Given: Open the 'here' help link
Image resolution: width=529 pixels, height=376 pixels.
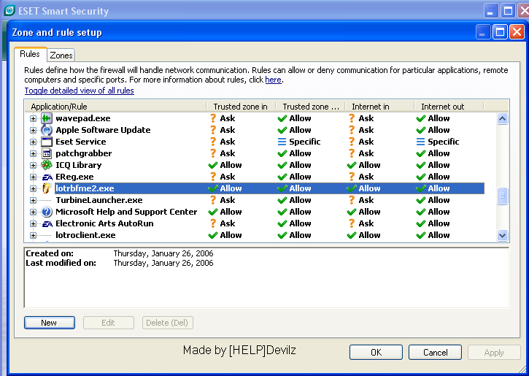Looking at the screenshot, I should click(x=274, y=80).
